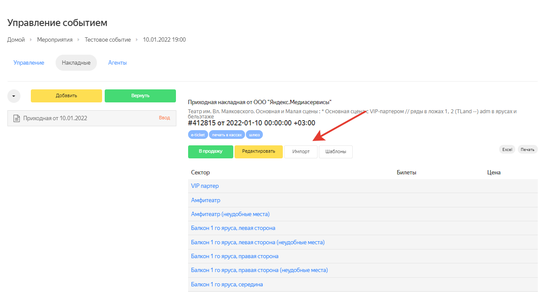Image resolution: width=540 pixels, height=292 pixels.
Task: Open Мероприятия breadcrumb link
Action: coord(55,39)
